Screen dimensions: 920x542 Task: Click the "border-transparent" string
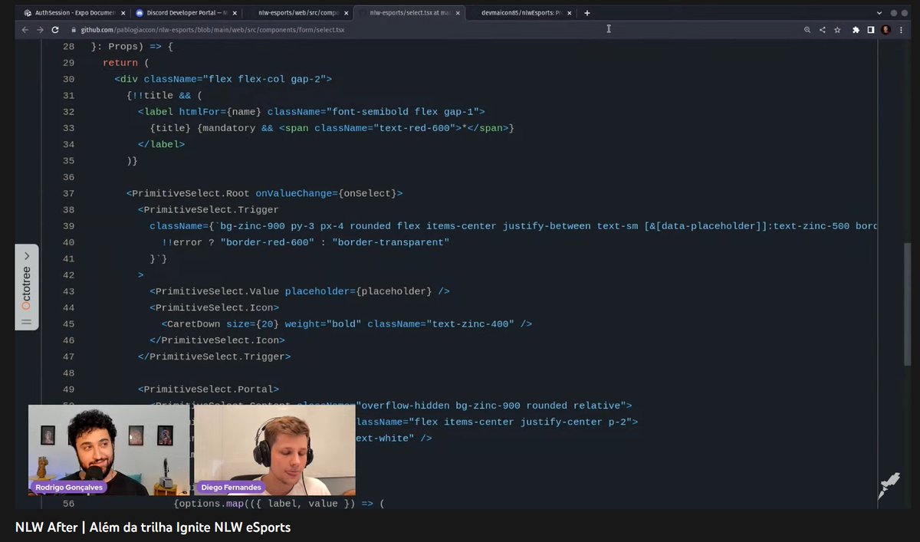[390, 242]
